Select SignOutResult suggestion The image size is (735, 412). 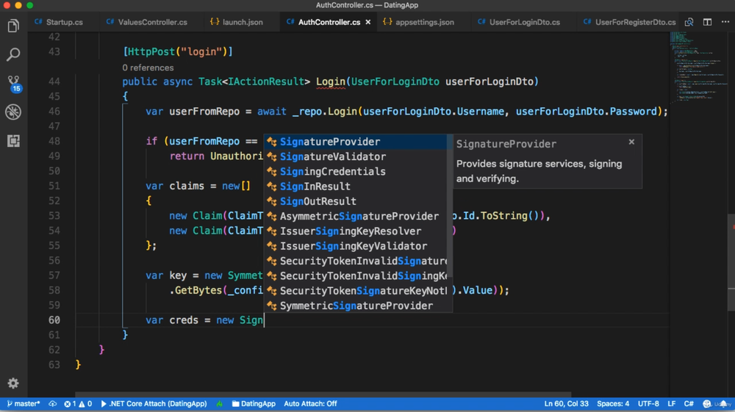tap(356, 201)
